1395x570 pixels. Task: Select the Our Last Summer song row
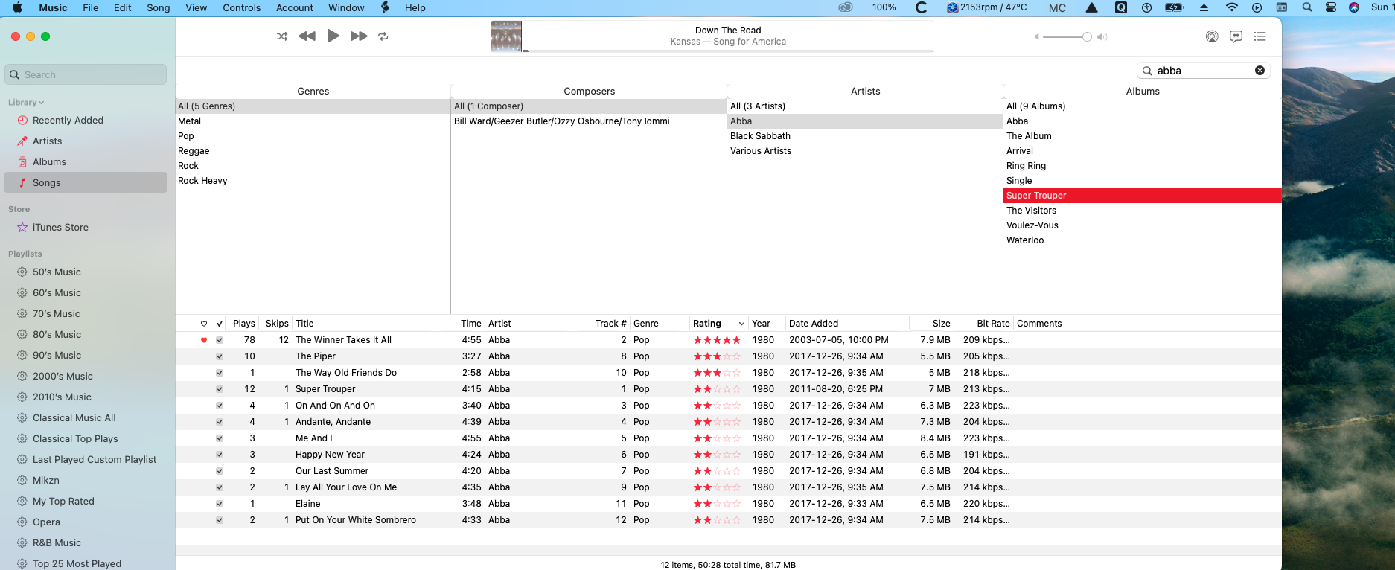(728, 471)
